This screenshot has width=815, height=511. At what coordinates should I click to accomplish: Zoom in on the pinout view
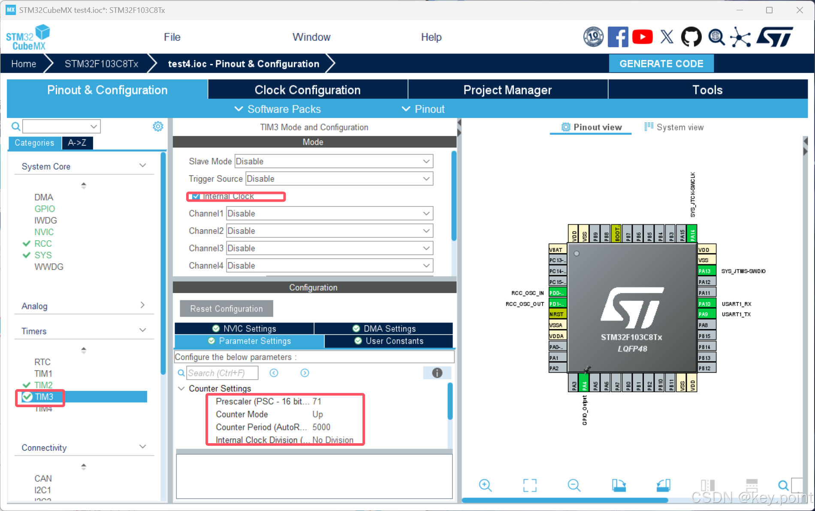485,485
